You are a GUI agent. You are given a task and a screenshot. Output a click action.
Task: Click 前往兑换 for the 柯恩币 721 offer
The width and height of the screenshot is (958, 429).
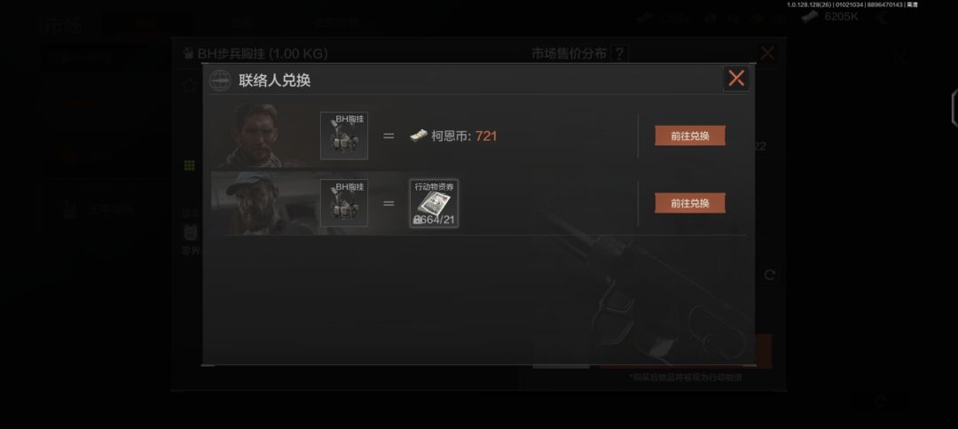coord(690,136)
